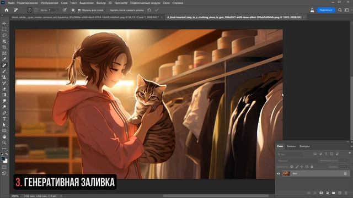Open the Фильтр menu

pyautogui.click(x=101, y=3)
